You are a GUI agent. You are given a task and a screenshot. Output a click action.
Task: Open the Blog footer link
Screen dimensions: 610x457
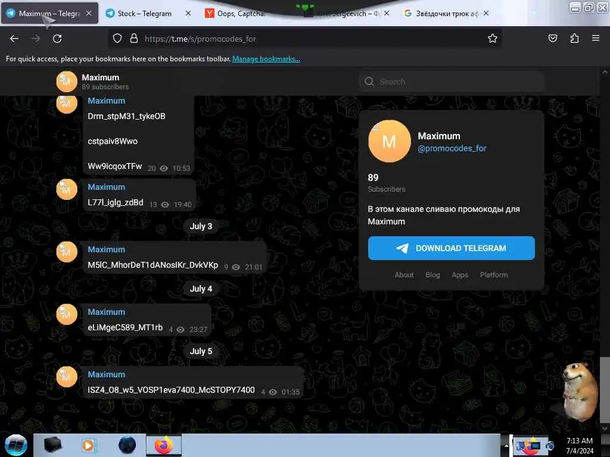point(432,275)
